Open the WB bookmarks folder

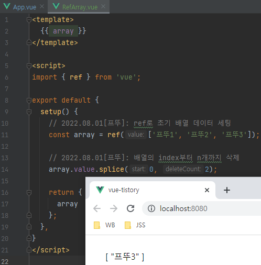pyautogui.click(x=104, y=225)
